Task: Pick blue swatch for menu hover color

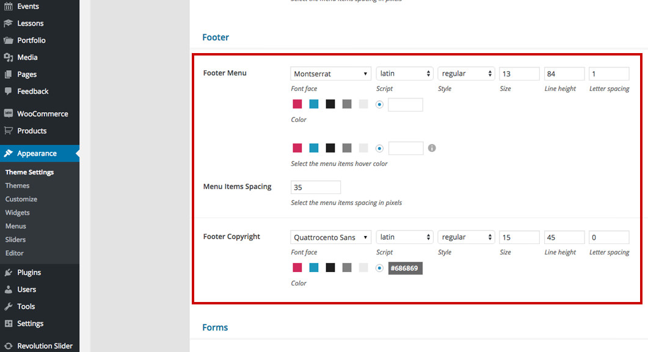Action: tap(314, 148)
